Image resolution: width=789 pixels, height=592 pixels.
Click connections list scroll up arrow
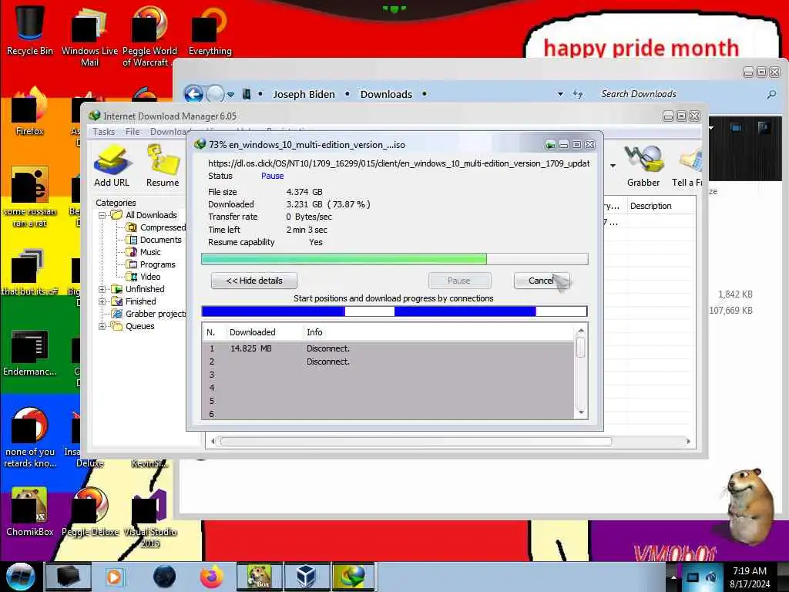pyautogui.click(x=581, y=331)
